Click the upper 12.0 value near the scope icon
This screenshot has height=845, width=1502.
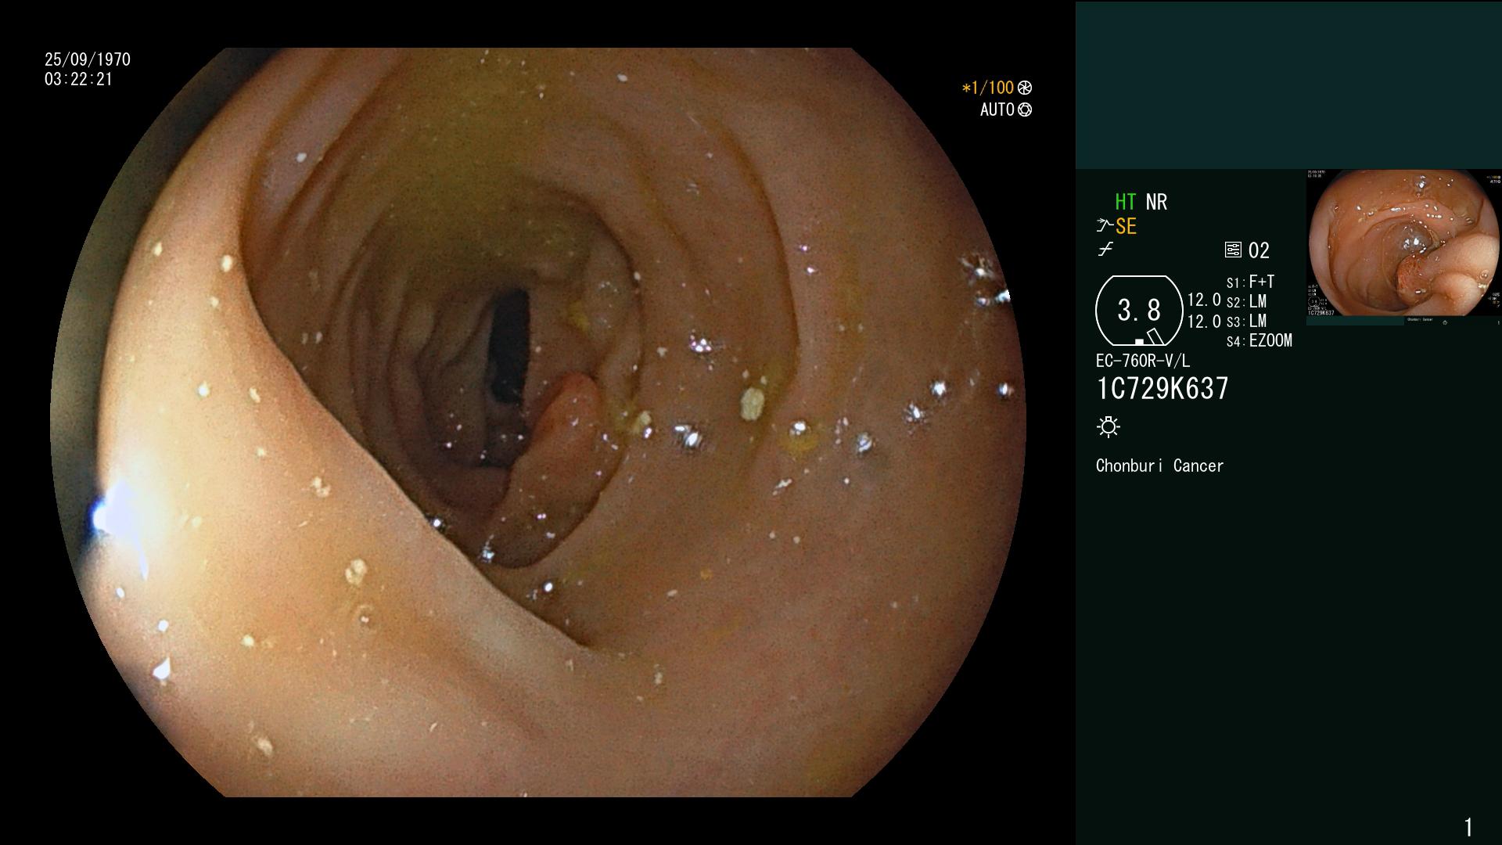1204,300
